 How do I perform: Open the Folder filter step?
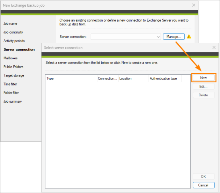[11, 93]
